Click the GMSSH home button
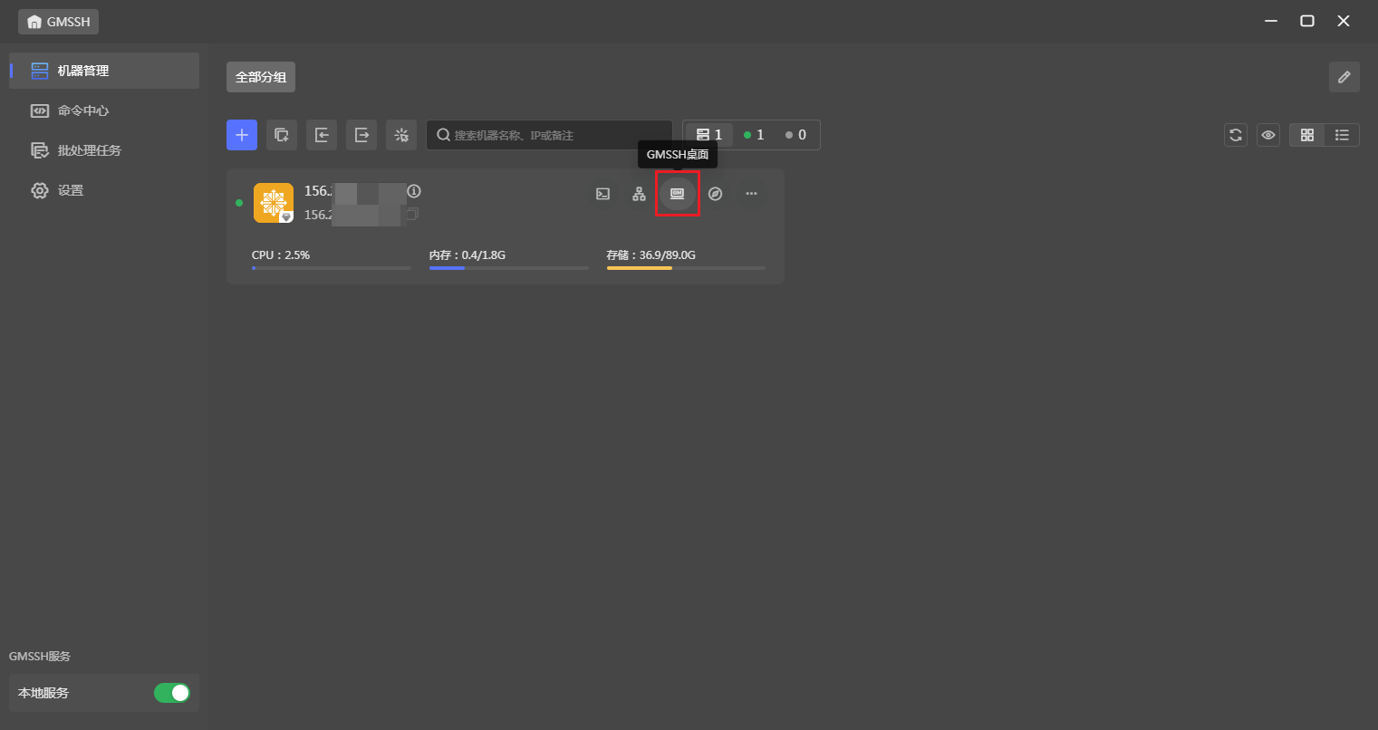 click(59, 21)
